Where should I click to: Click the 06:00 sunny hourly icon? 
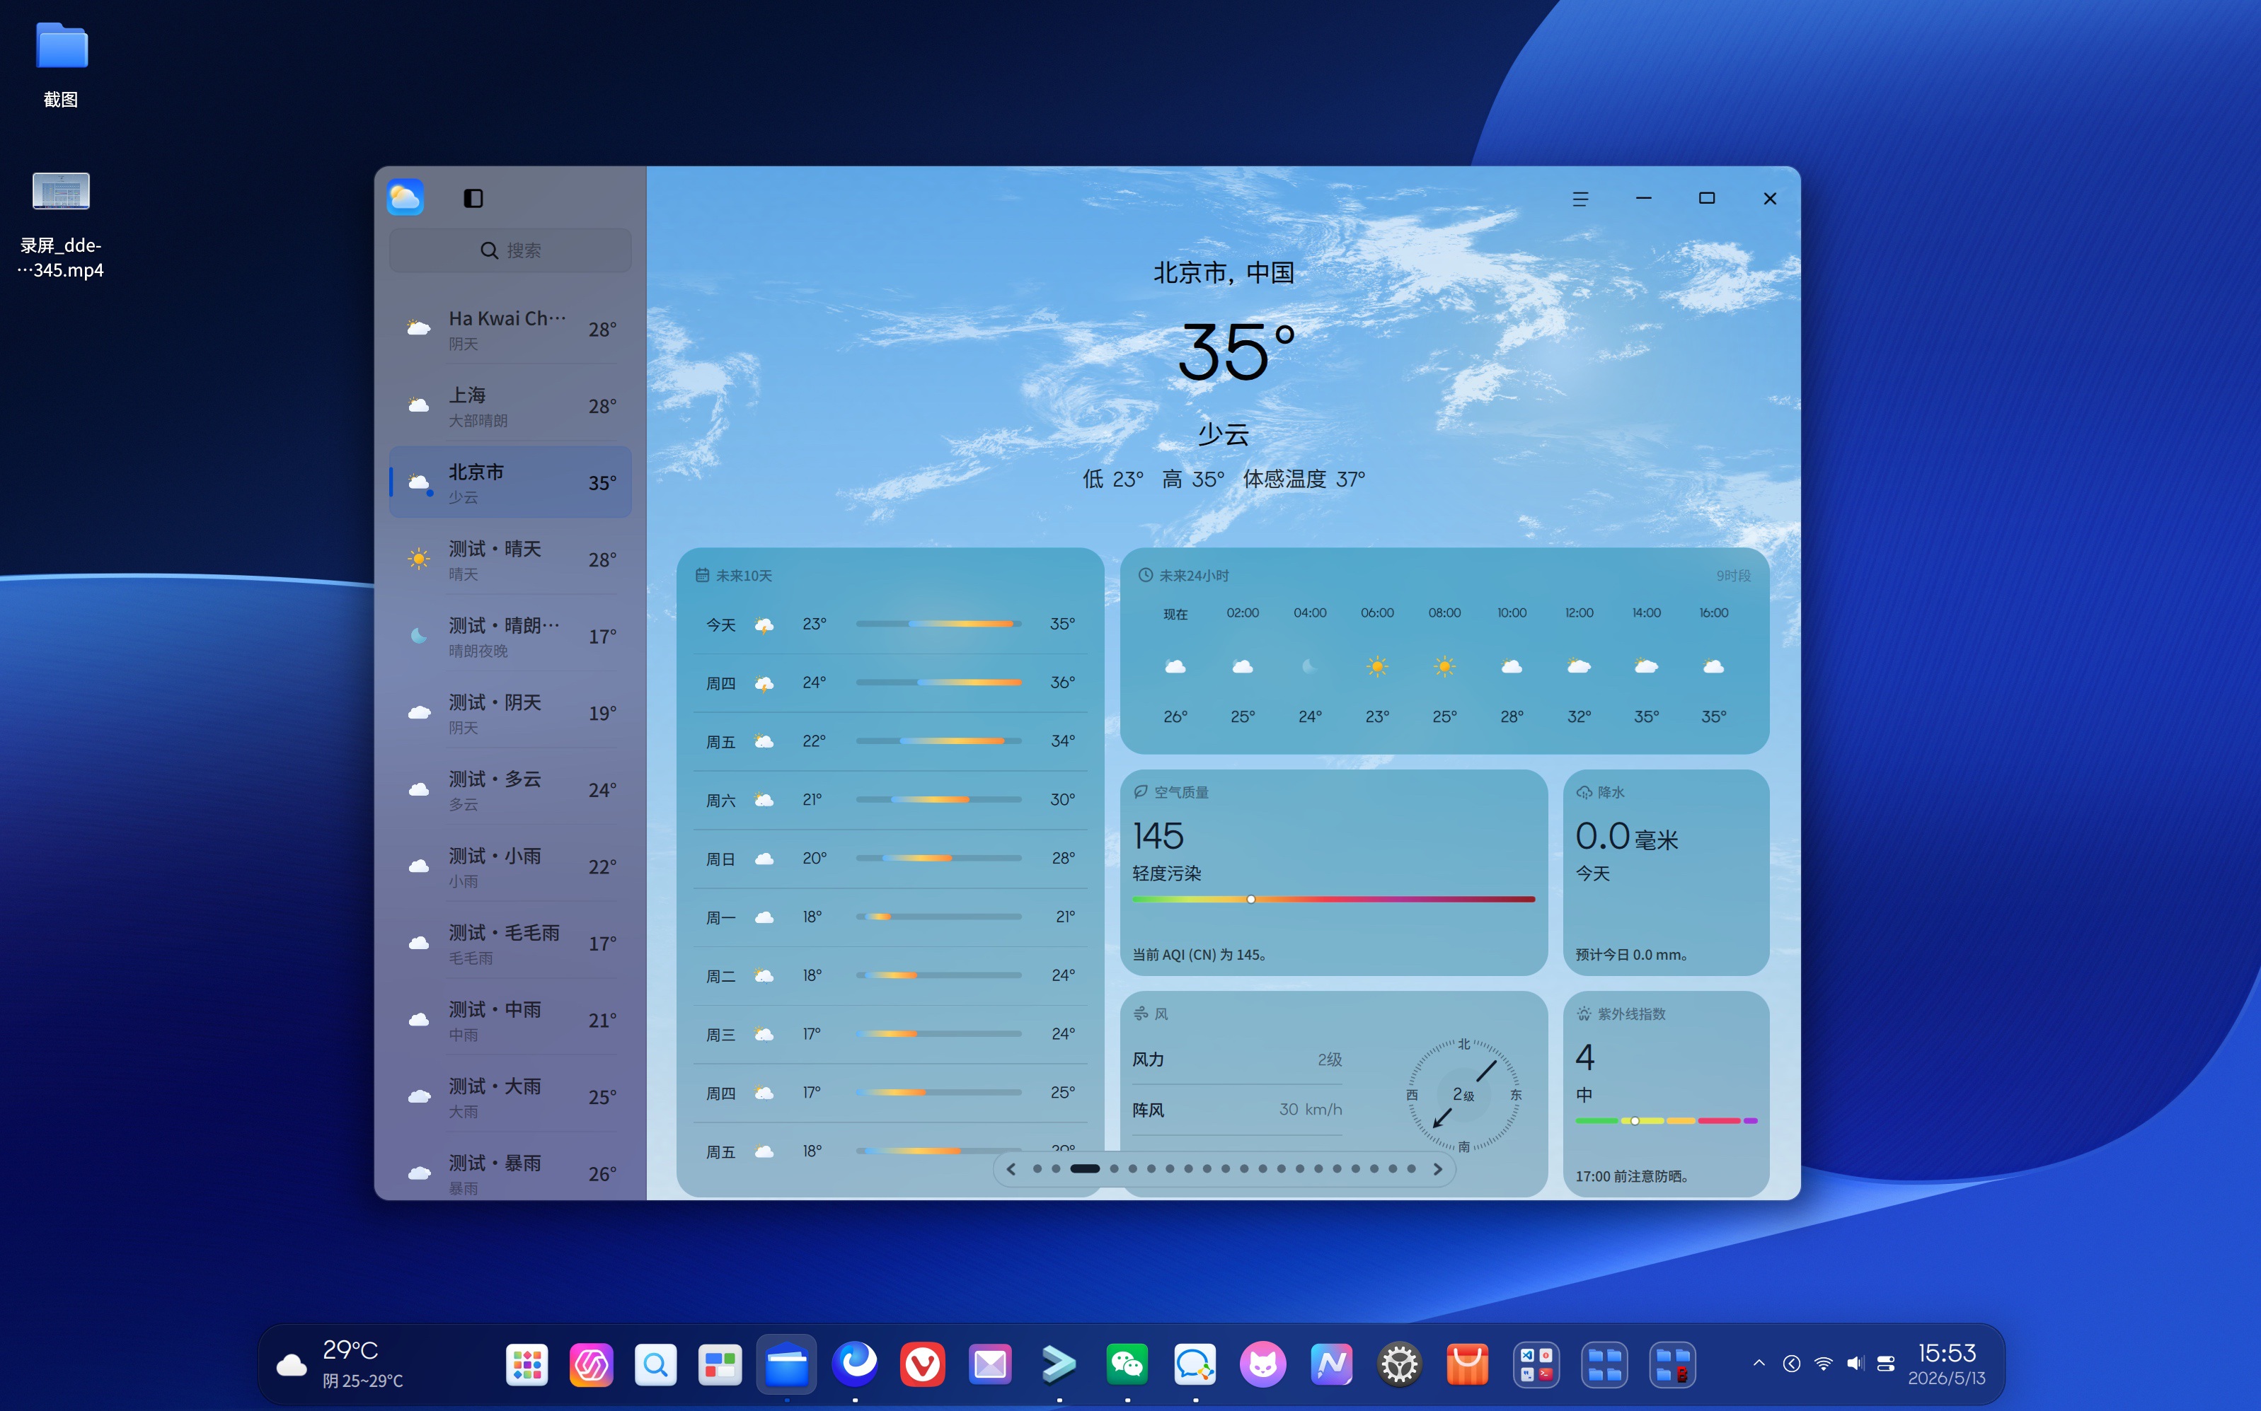(x=1377, y=666)
